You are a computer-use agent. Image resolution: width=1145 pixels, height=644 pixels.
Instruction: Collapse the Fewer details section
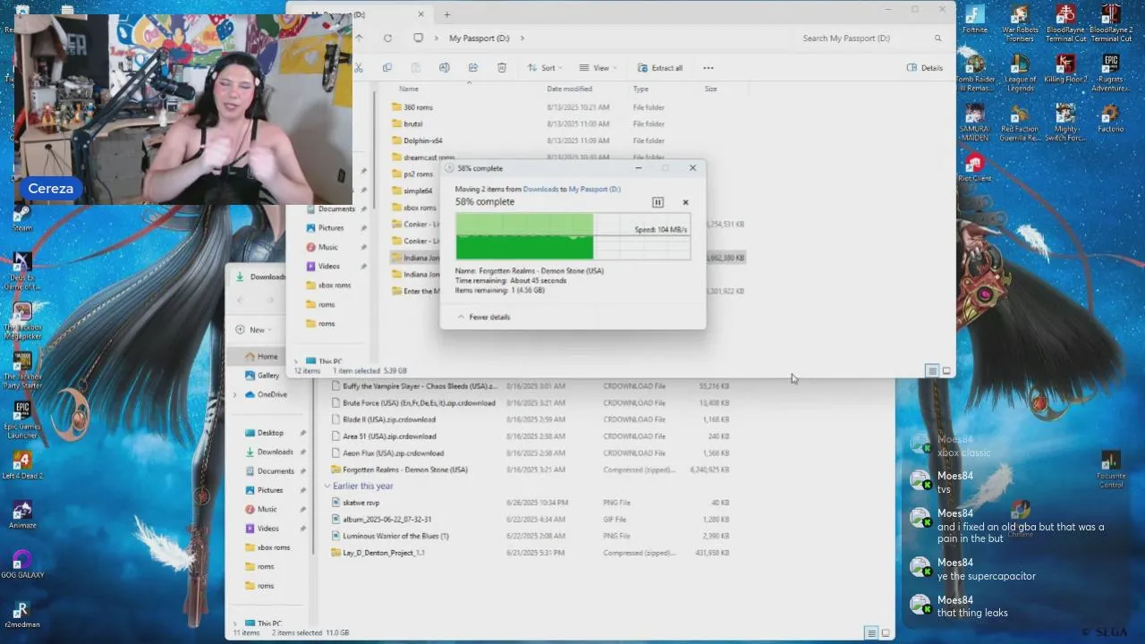[x=484, y=317]
